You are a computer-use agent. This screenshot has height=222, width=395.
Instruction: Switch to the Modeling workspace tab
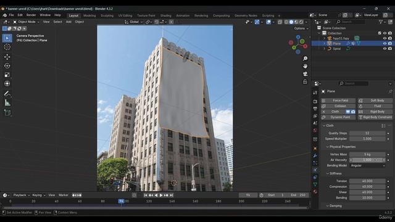point(89,15)
